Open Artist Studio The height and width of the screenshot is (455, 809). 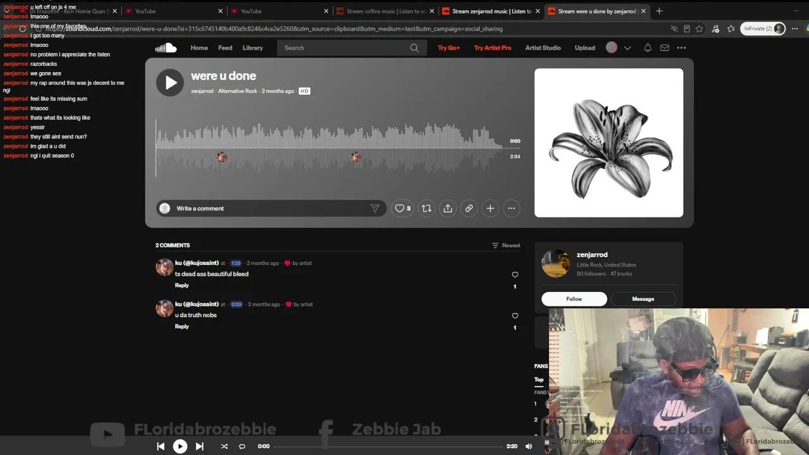[x=543, y=48]
